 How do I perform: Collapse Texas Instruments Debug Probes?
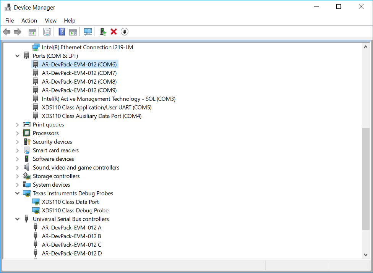17,193
